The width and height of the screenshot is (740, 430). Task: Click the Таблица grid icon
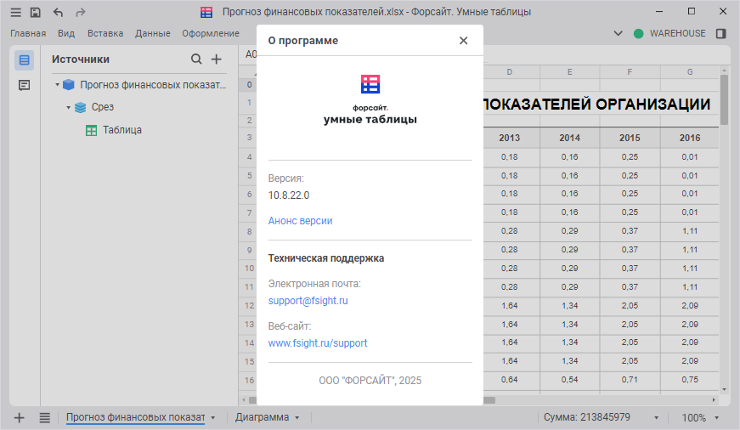92,130
